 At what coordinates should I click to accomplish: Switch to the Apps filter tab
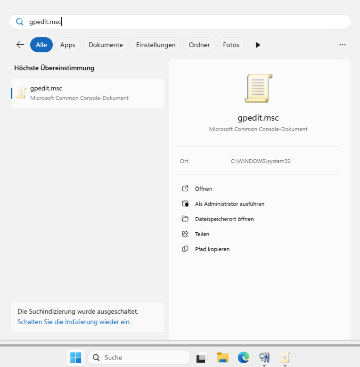(x=68, y=45)
